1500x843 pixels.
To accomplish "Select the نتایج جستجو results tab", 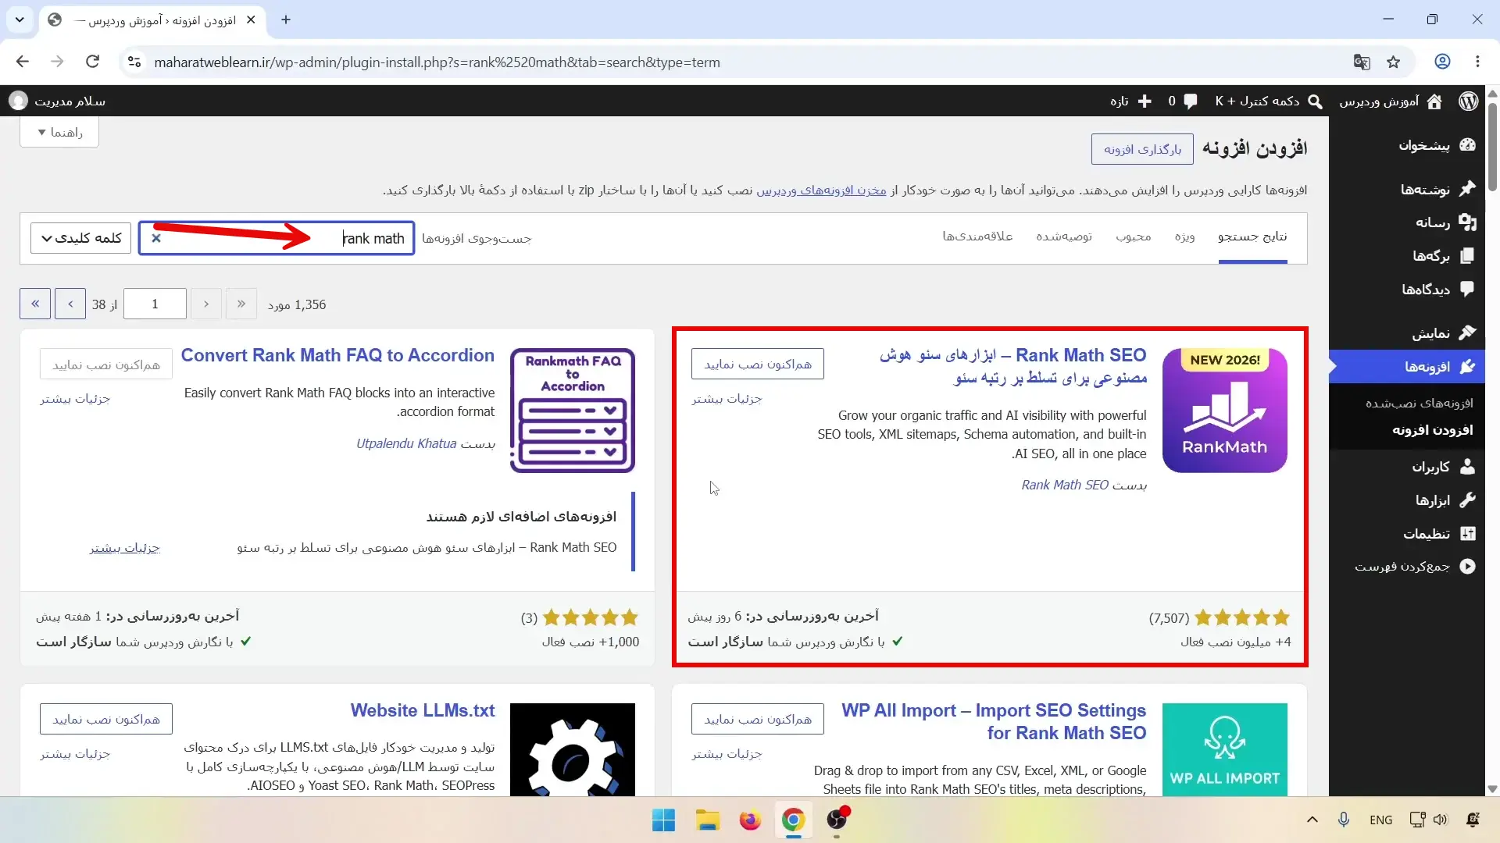I will click(1252, 237).
